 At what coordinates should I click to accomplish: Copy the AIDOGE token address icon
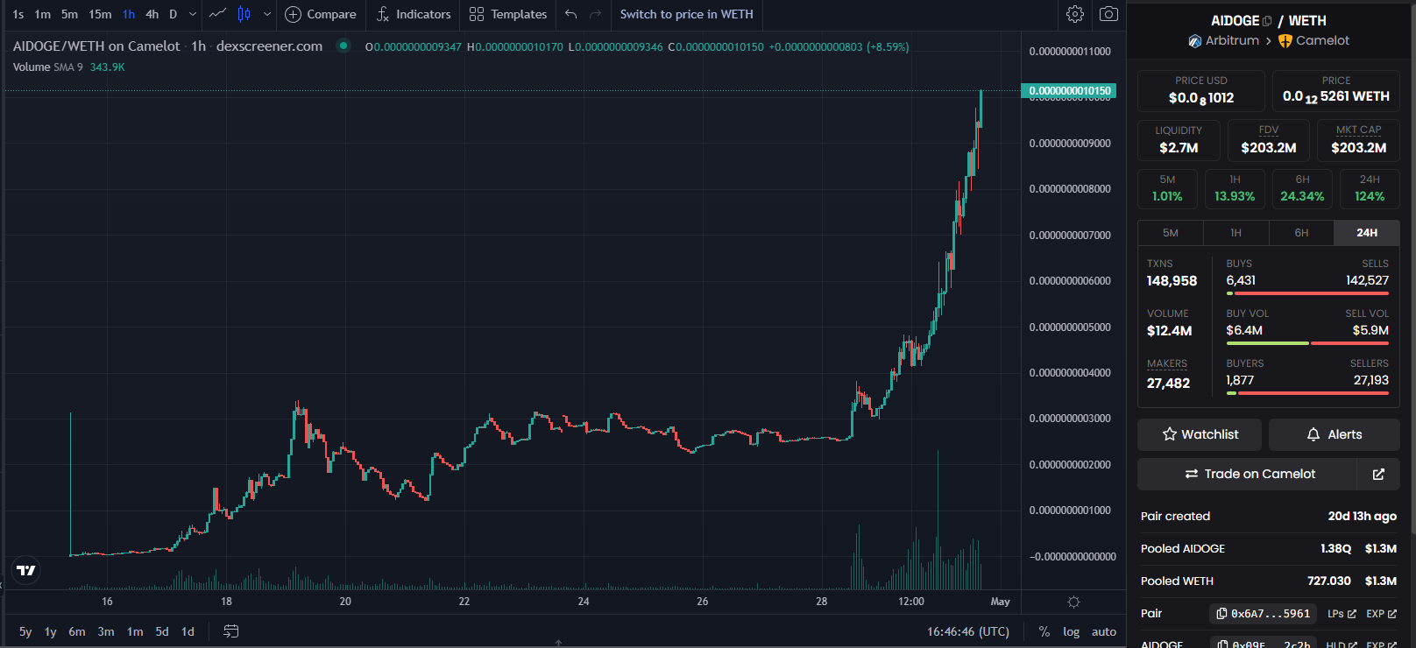point(1267,21)
